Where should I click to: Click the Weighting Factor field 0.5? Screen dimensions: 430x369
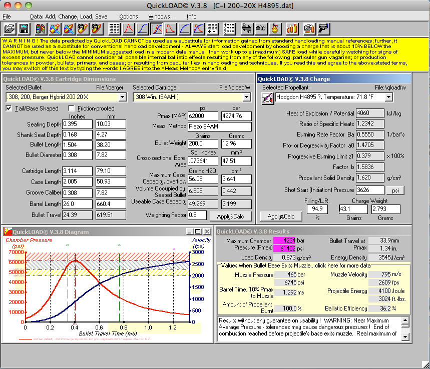click(x=197, y=215)
